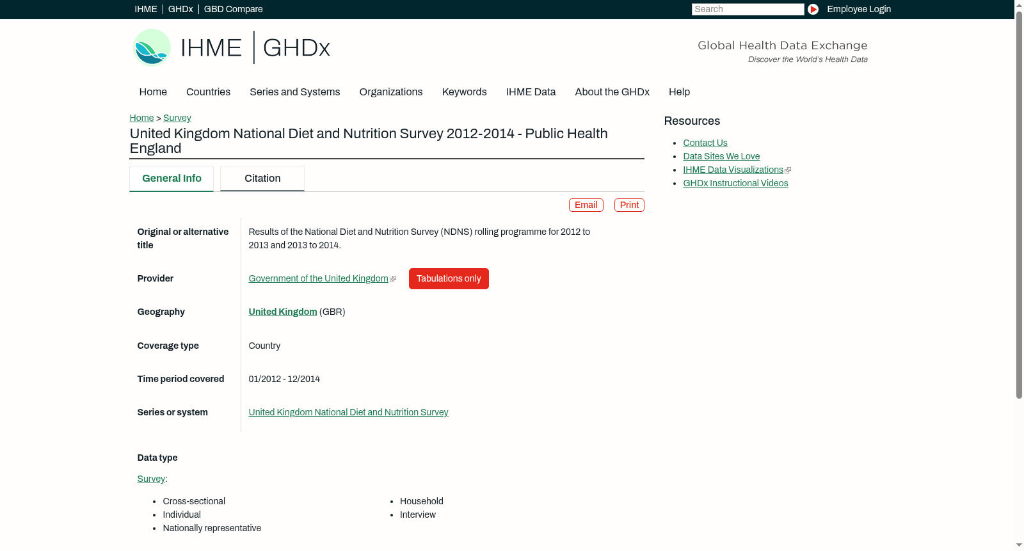This screenshot has width=1024, height=551.
Task: Open the General Info tab
Action: tap(172, 179)
